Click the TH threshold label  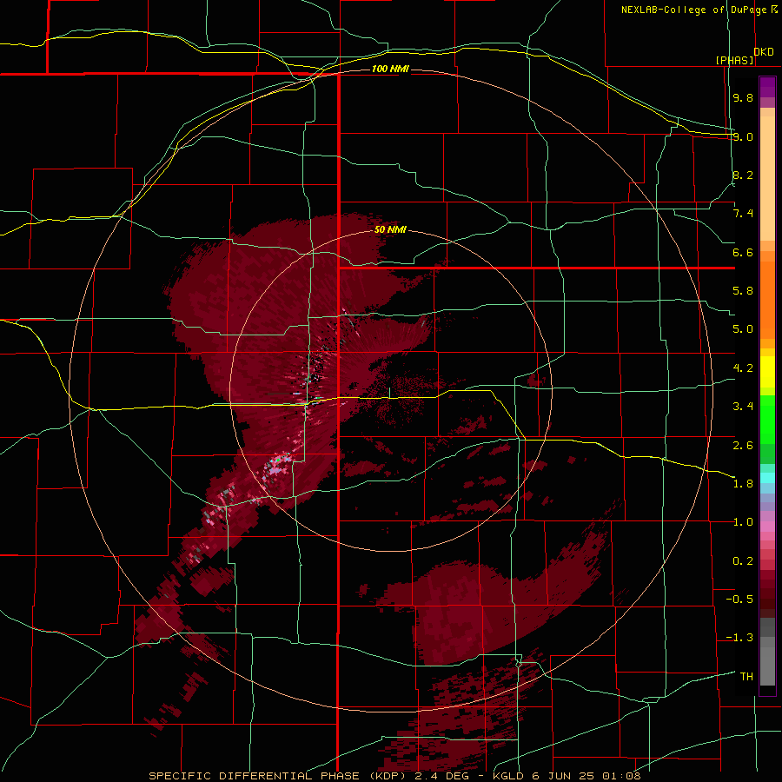[746, 676]
